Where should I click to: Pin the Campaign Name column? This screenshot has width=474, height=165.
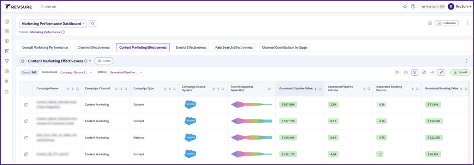point(68,89)
